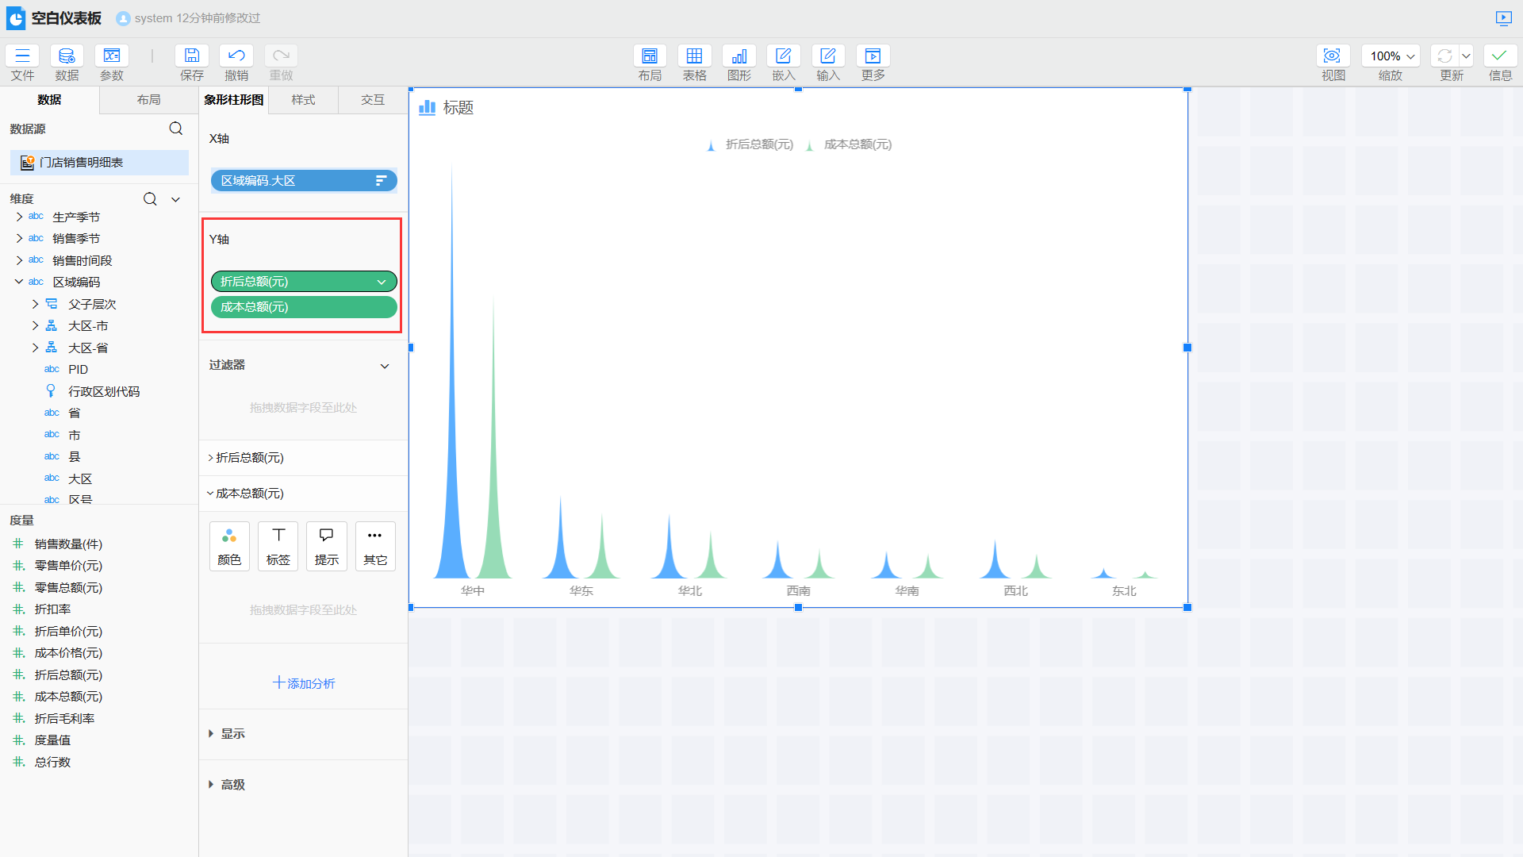Click the 添加分析 link
1523x857 pixels.
pos(304,683)
